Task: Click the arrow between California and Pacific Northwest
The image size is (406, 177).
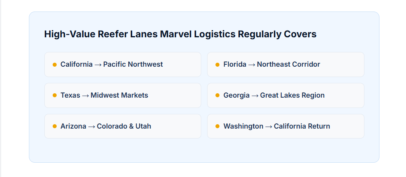Action: click(x=98, y=64)
